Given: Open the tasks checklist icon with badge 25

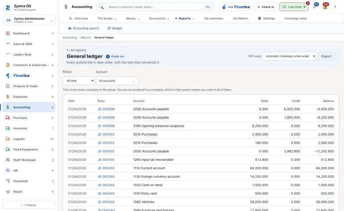Looking at the screenshot, I should 315,7.
